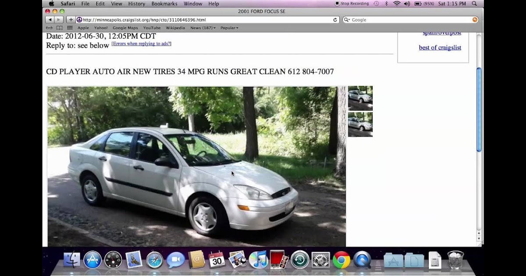This screenshot has height=276, width=526.
Task: Open the Applications folder stack in Dock
Action: 393,260
